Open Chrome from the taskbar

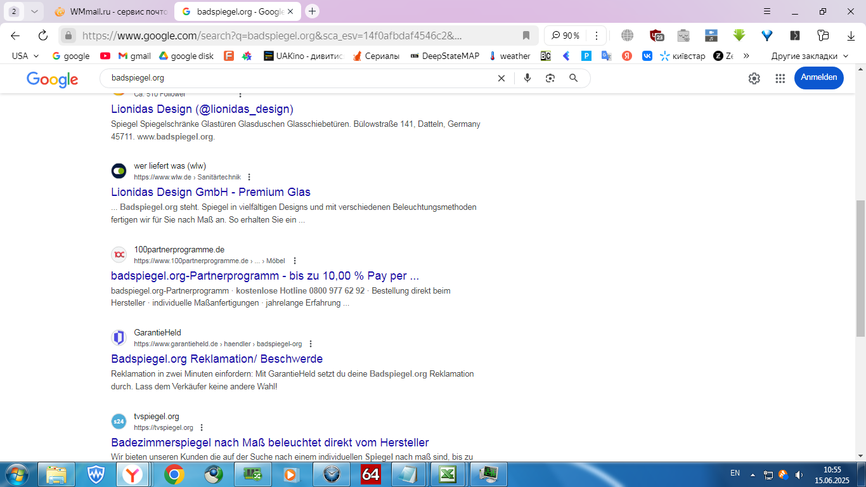pos(174,474)
